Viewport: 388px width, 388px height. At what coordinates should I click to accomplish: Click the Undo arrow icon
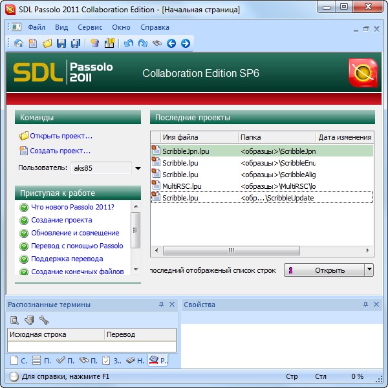coord(128,43)
